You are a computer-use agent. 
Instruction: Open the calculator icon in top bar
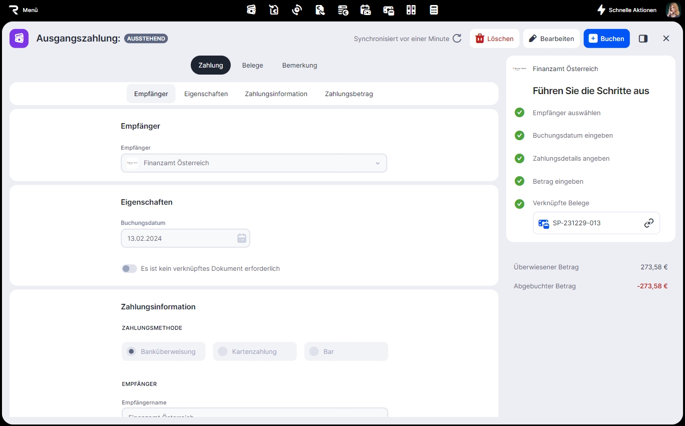click(434, 10)
